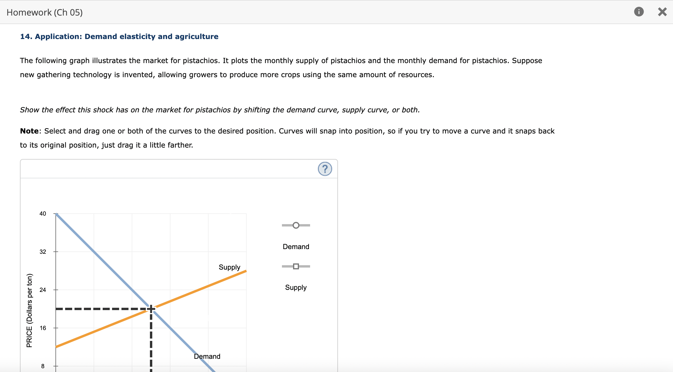
Task: Select the Supply curve manipulator handle
Action: click(295, 266)
